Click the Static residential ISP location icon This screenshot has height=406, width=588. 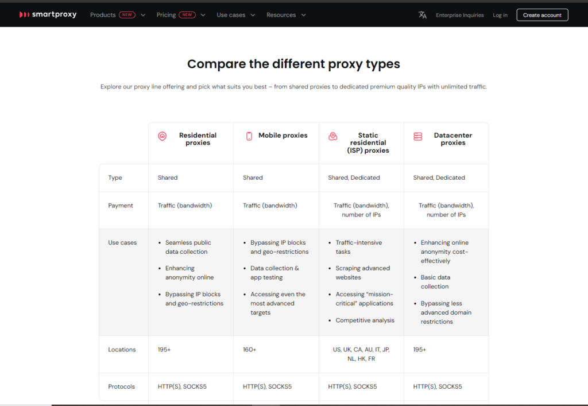point(332,136)
